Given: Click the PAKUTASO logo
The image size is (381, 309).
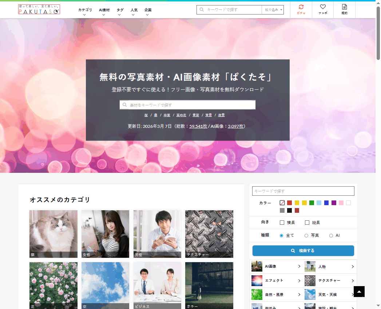Looking at the screenshot, I should click(x=39, y=9).
